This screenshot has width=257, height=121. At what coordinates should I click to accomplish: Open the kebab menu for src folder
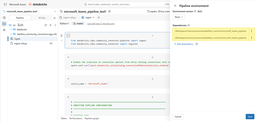pos(55,25)
